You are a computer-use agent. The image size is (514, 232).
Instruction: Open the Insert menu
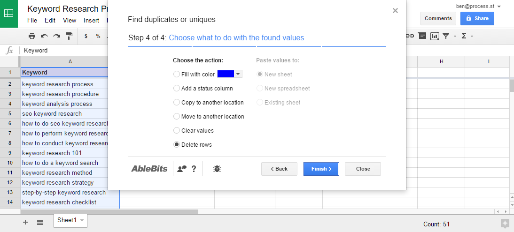click(91, 20)
